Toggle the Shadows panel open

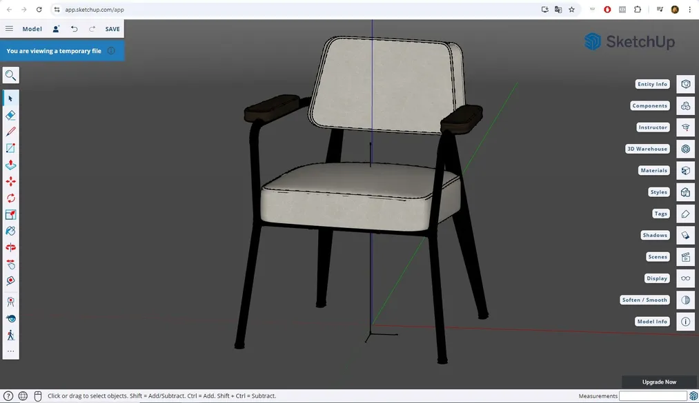(654, 235)
